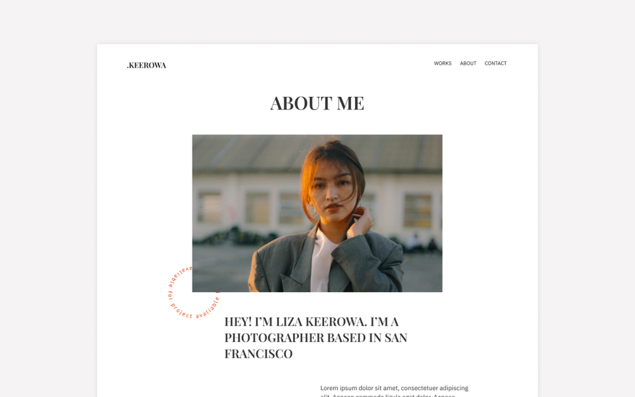Select the ABOUT ME page title
Screen dimensions: 635x397
317,103
